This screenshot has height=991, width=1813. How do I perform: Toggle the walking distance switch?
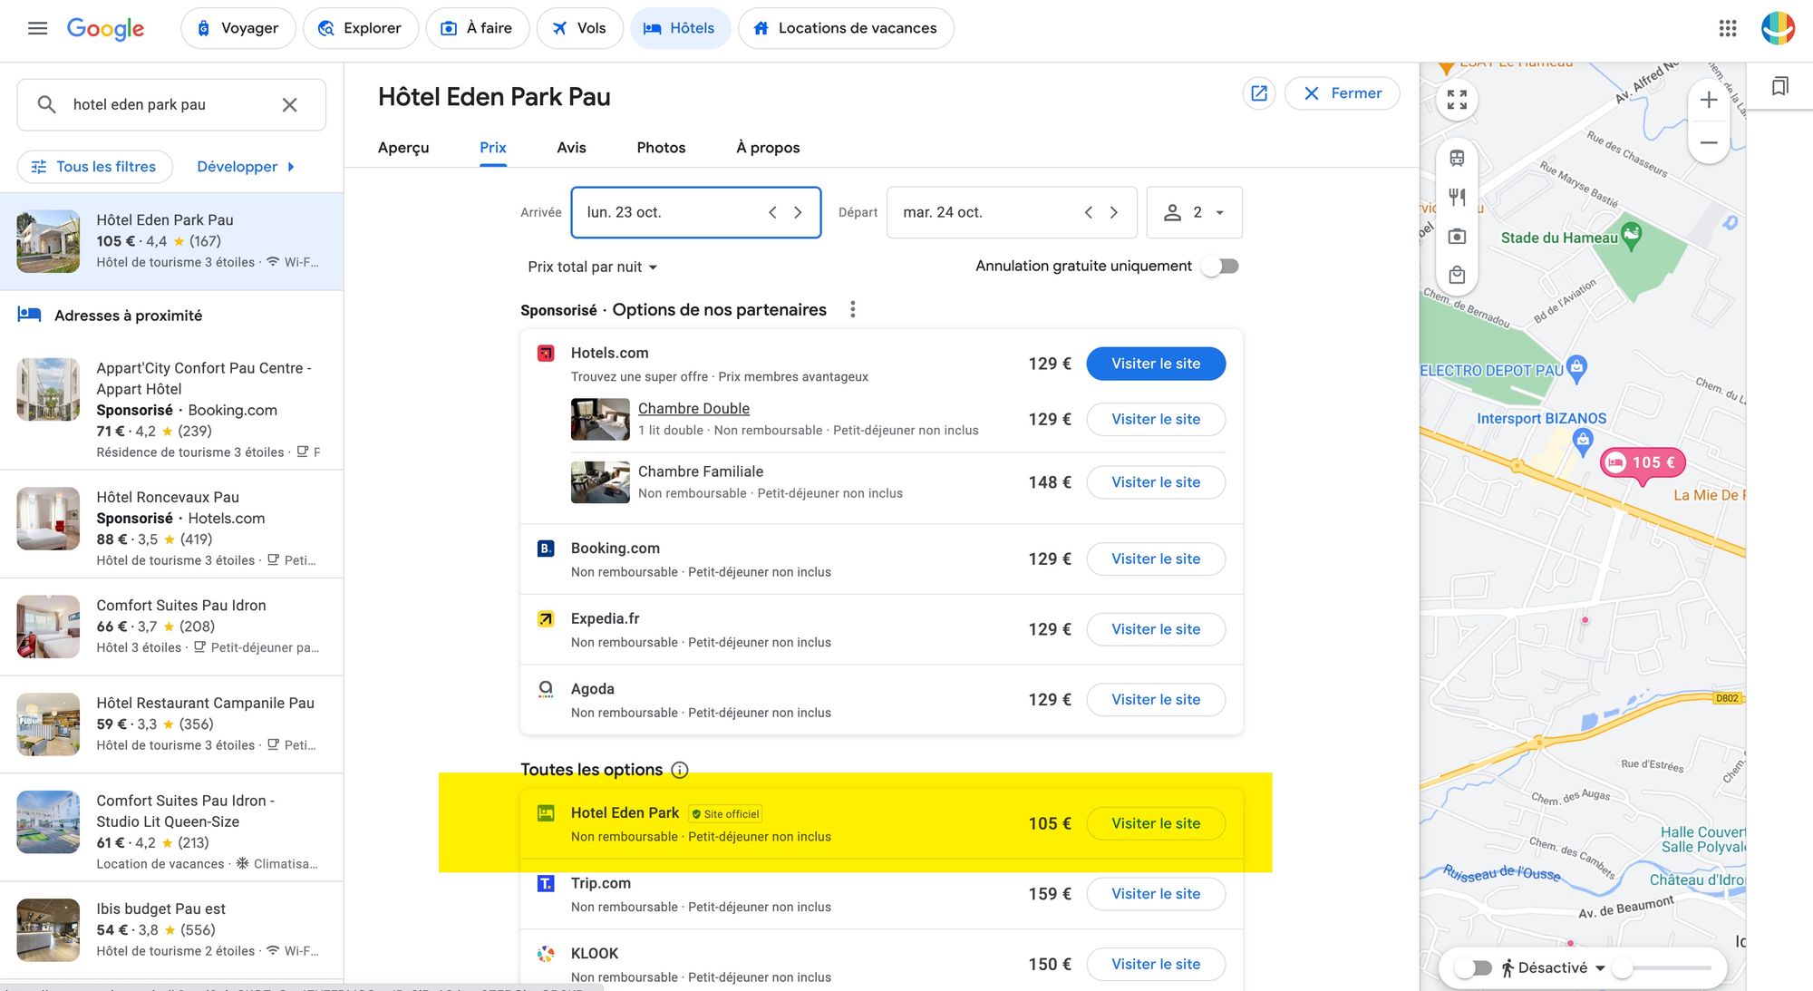coord(1474,967)
